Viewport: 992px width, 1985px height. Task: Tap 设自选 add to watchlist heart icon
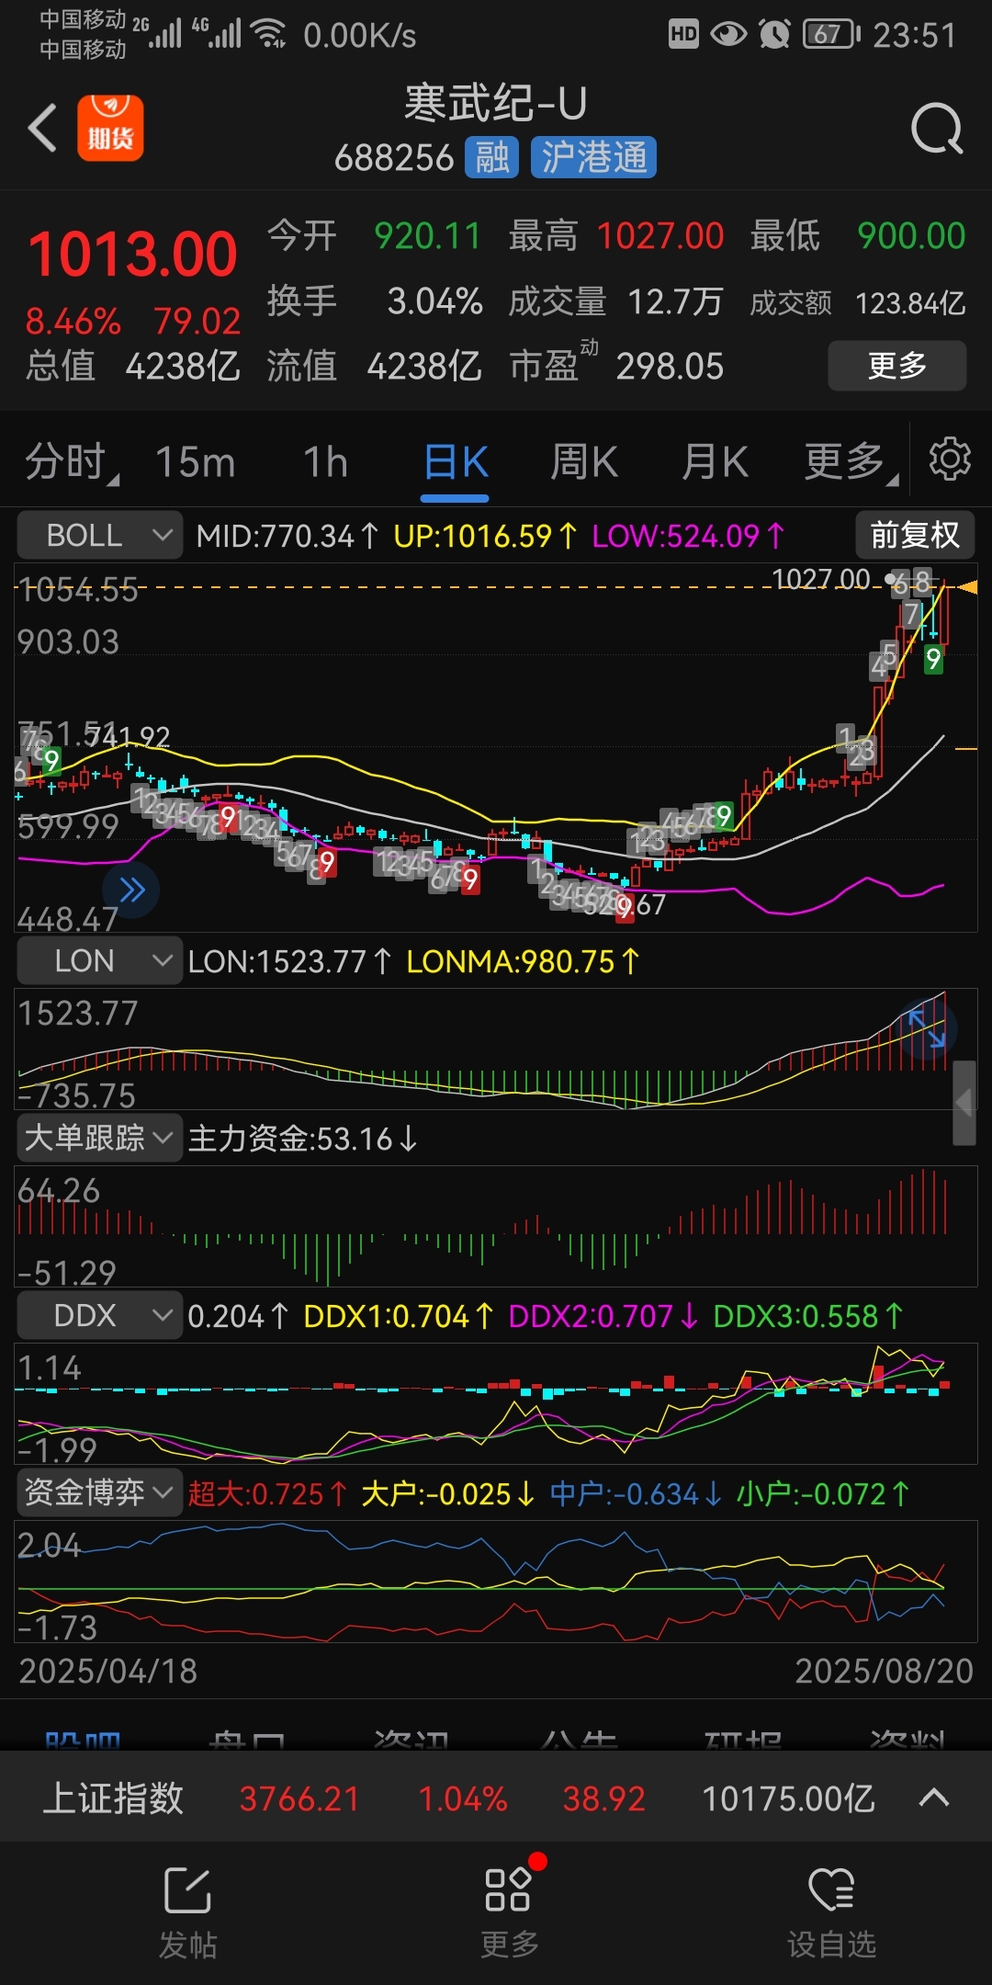point(831,1912)
